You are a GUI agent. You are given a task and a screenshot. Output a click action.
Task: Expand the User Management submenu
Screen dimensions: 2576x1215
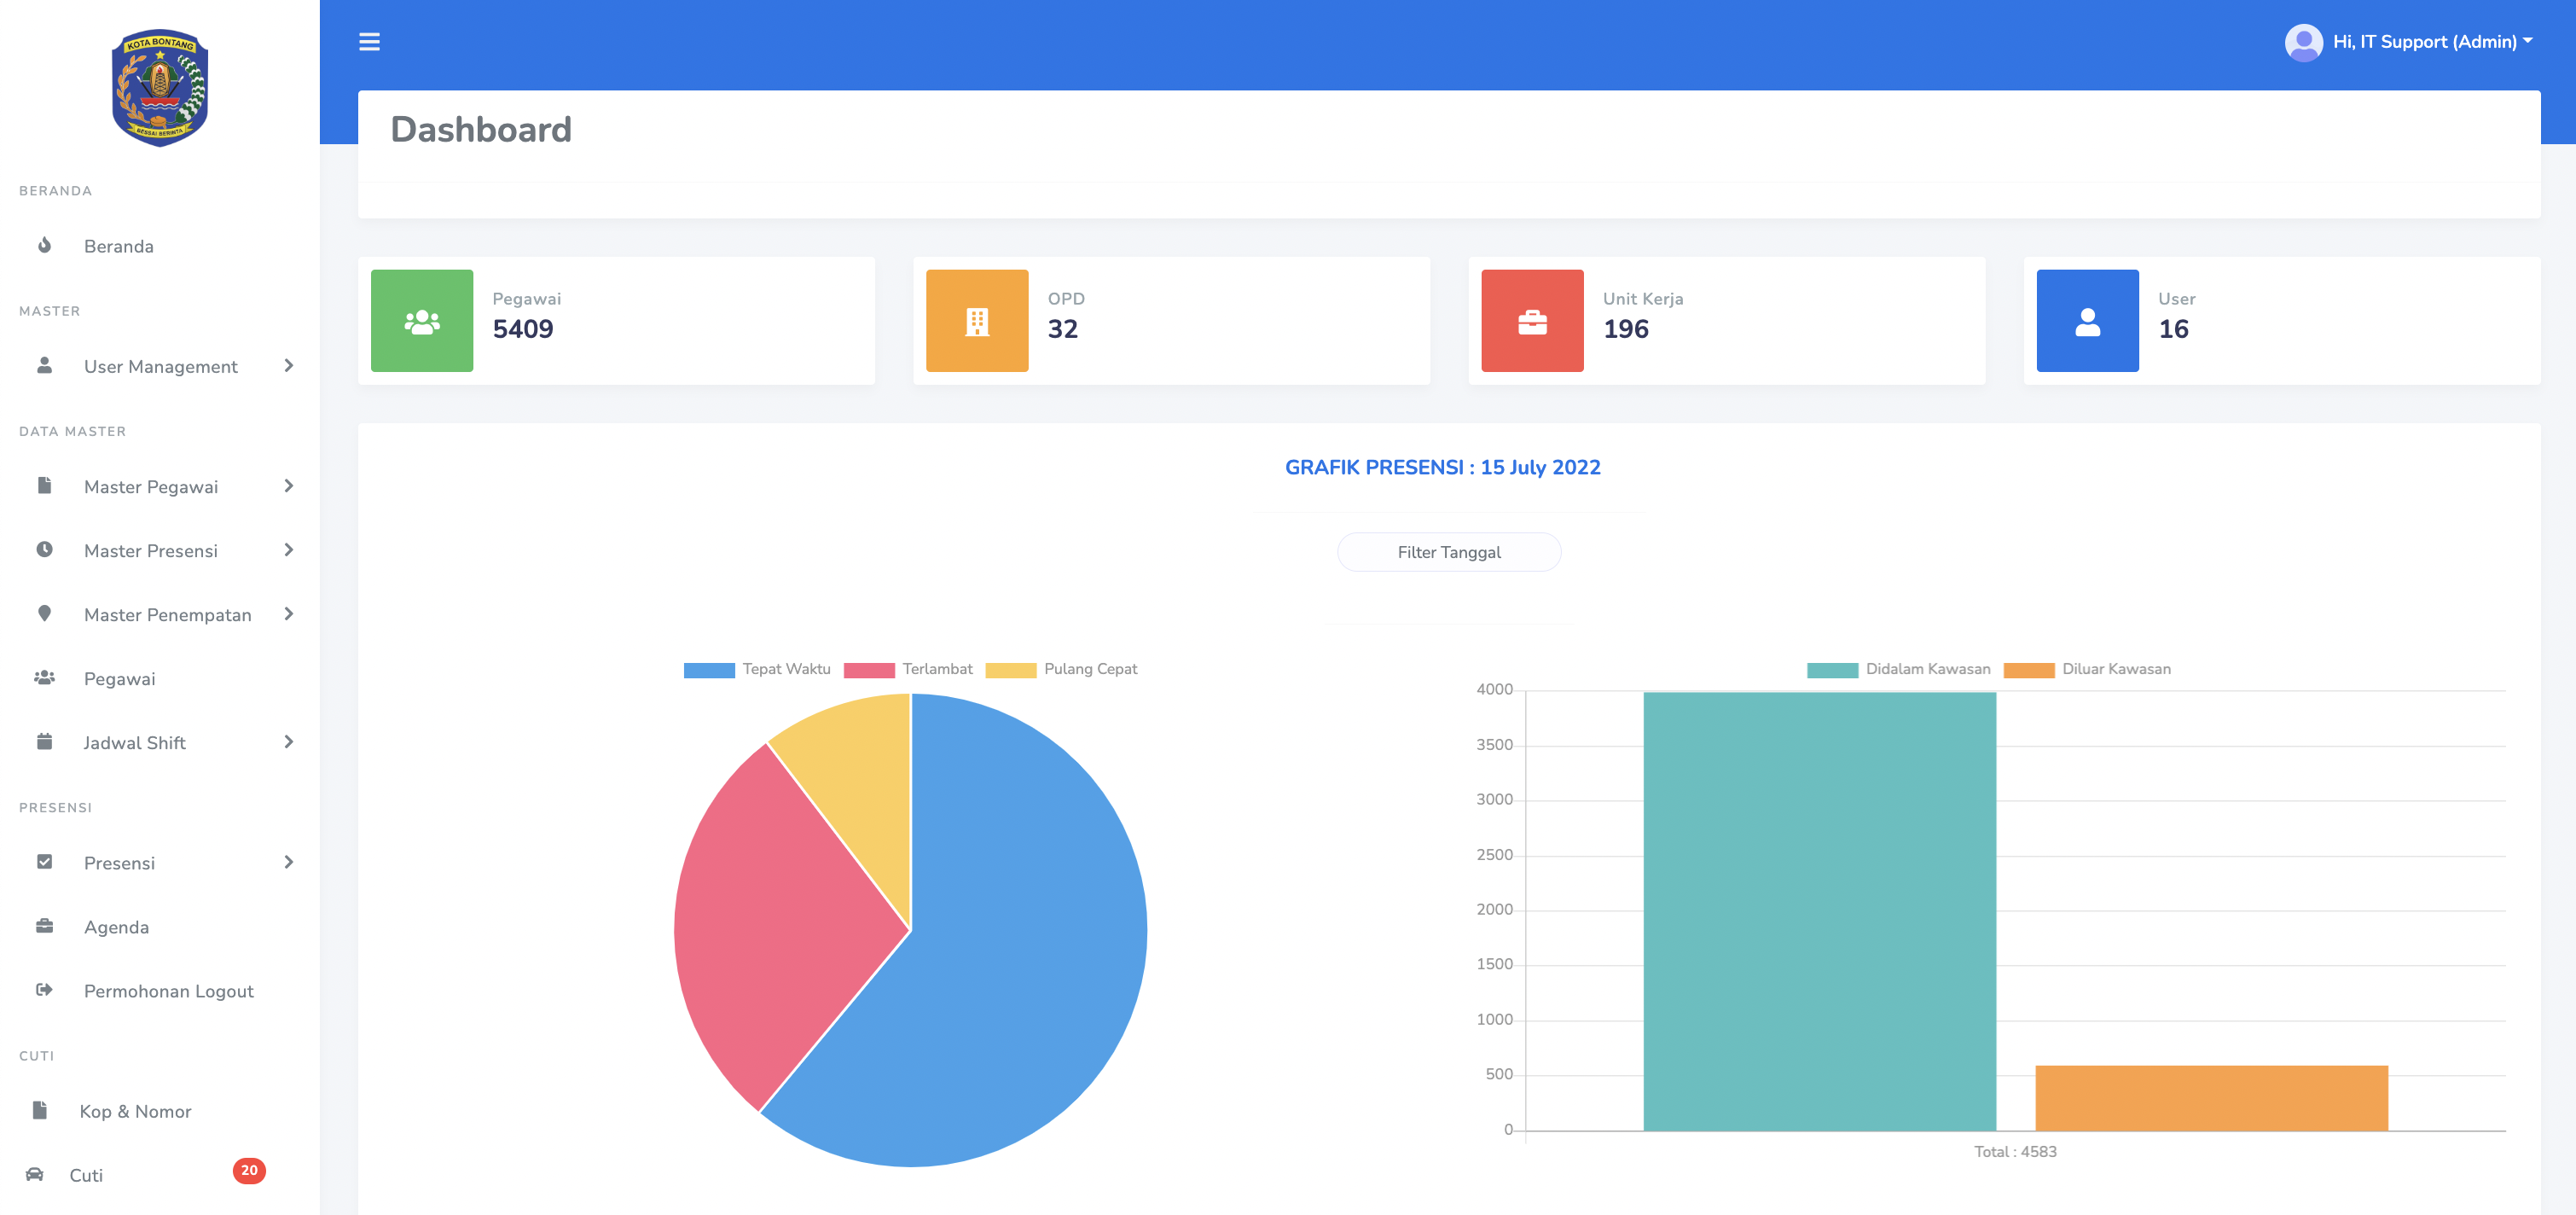160,366
